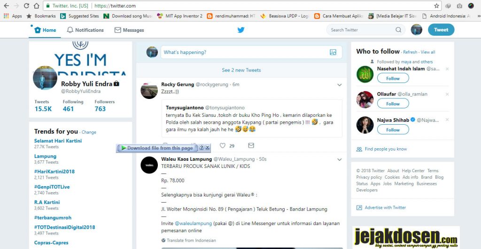This screenshot has width=481, height=249.
Task: Open Rocky Gerung profile picture
Action: click(149, 91)
